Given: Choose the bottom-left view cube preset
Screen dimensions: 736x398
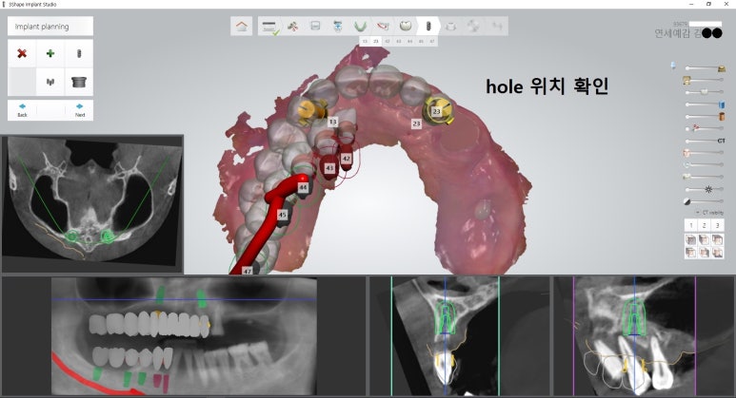Looking at the screenshot, I should [691, 253].
